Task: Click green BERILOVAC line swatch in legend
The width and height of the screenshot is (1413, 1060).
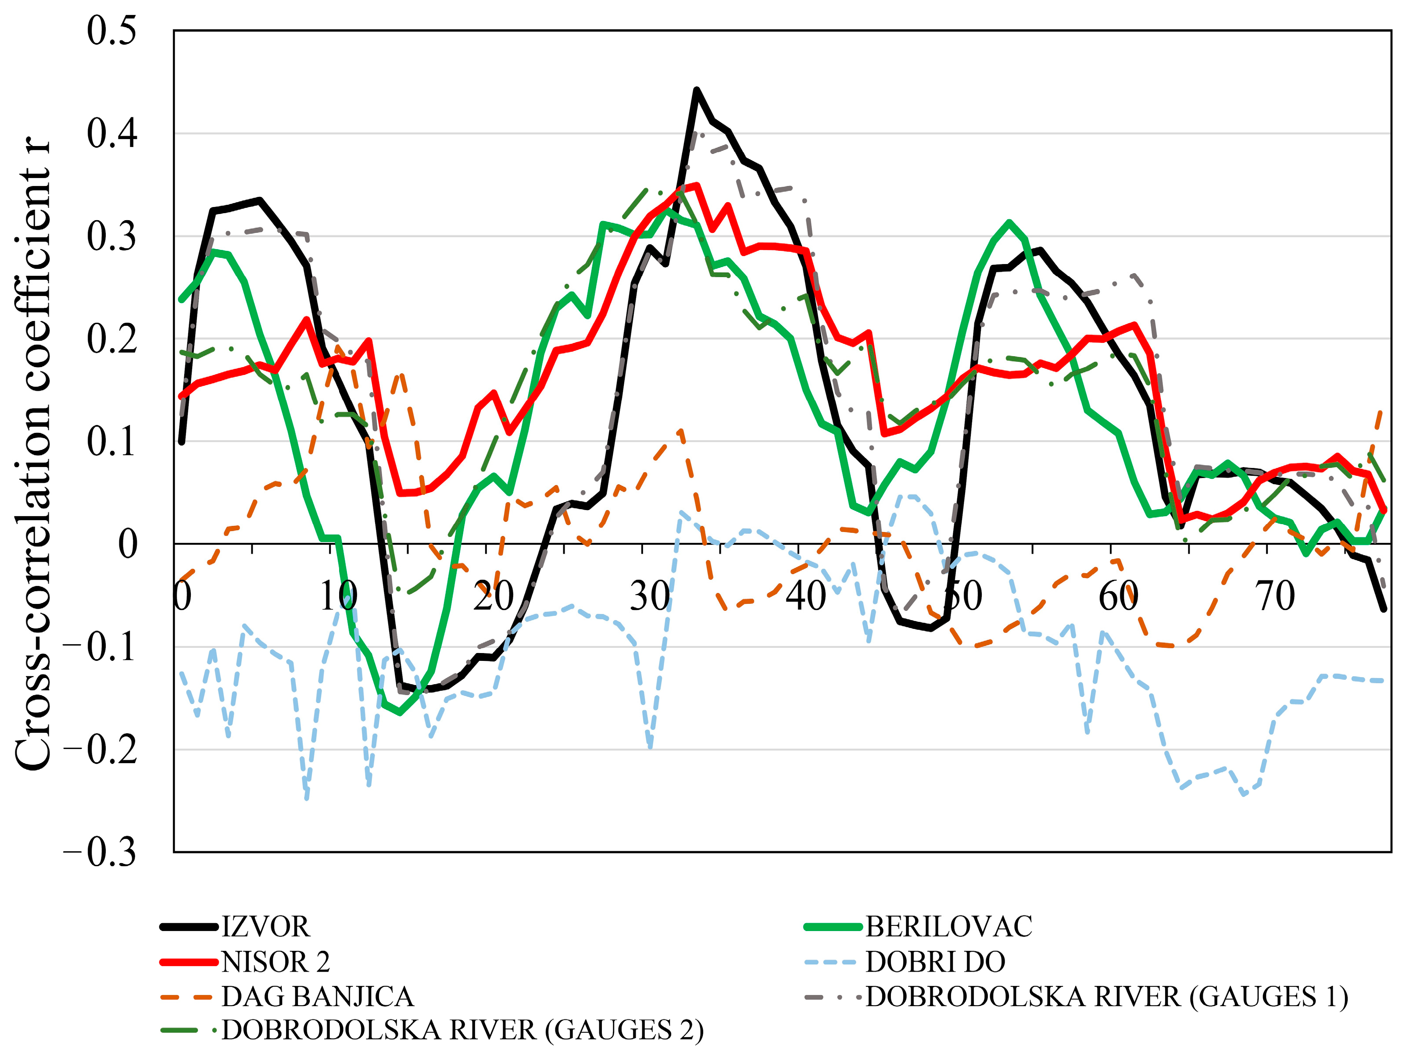Action: tap(833, 927)
